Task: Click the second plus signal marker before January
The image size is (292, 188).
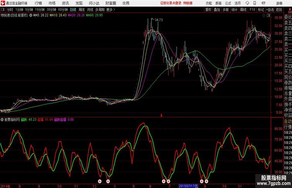Action: pyautogui.click(x=108, y=181)
